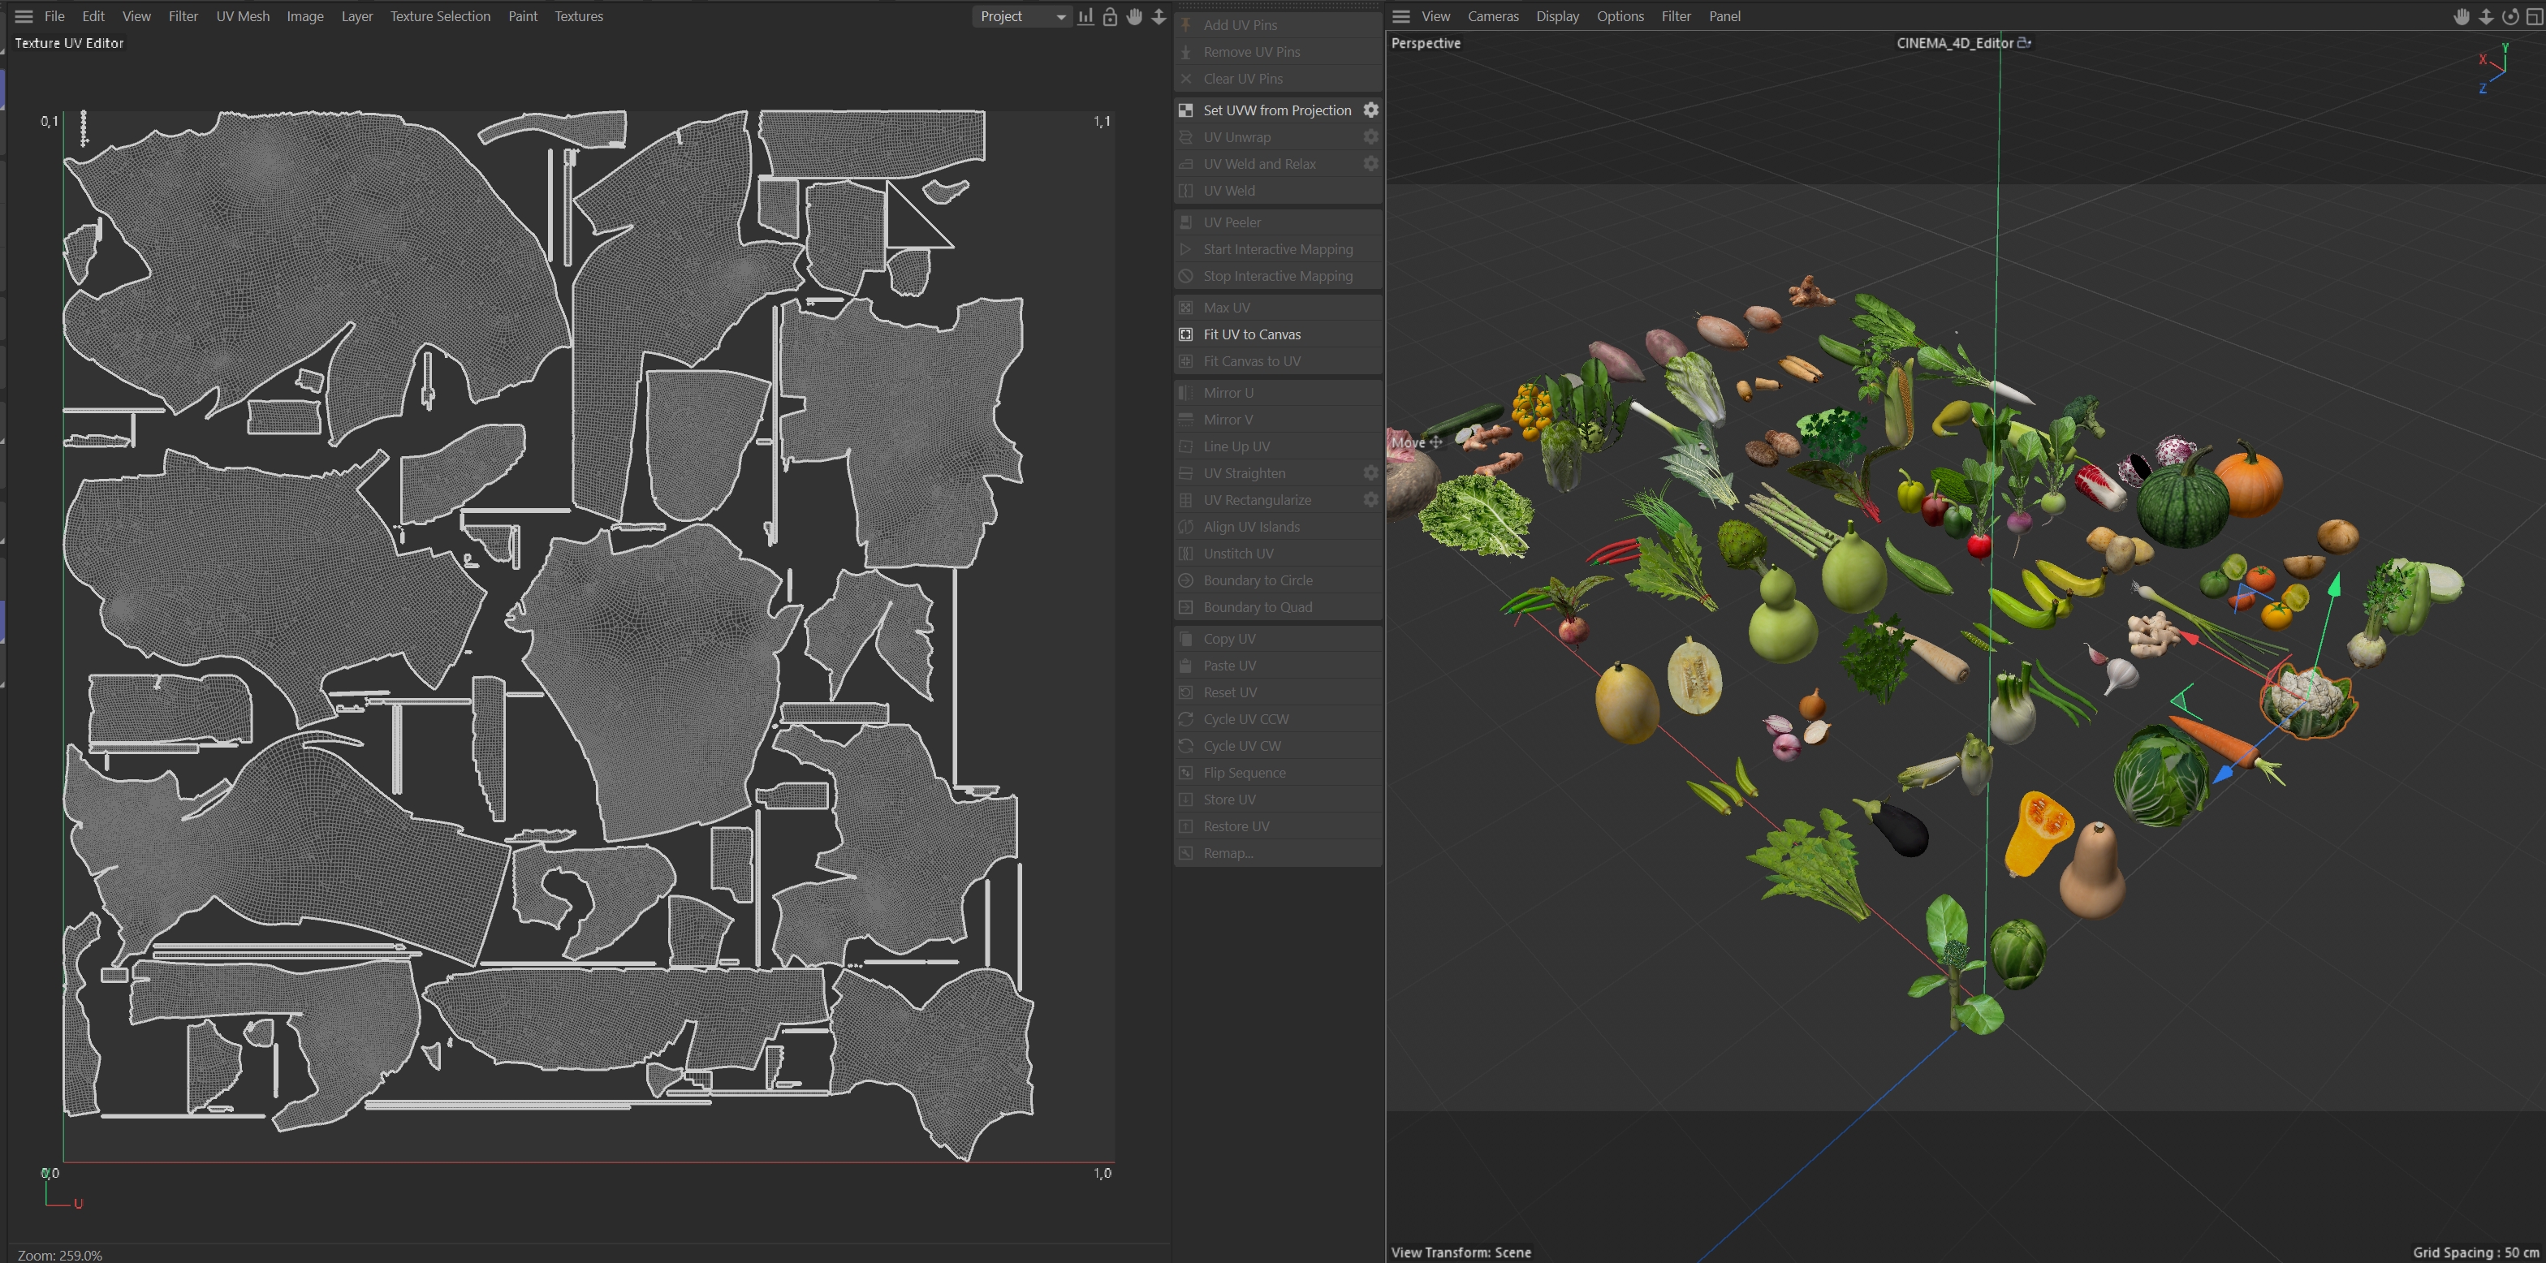Open the viewport hamburger menu
Viewport: 2546px width, 1263px height.
tap(1400, 15)
